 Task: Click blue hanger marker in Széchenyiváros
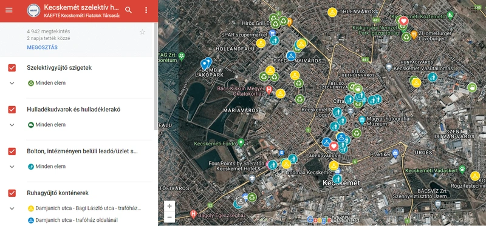click(x=291, y=56)
